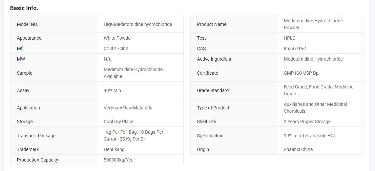Click the Basic Info. heading
375x171 pixels.
click(x=24, y=8)
